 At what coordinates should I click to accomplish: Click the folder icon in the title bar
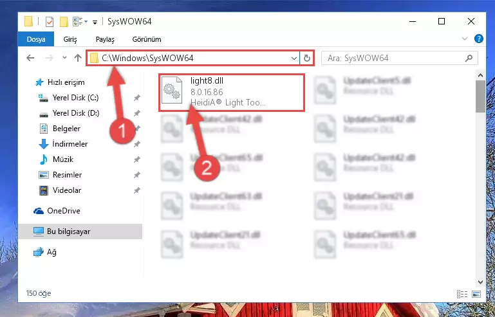pyautogui.click(x=29, y=21)
